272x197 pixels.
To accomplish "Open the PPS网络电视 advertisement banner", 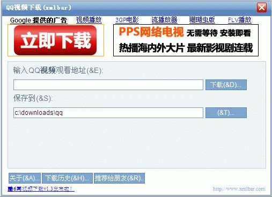I will (186, 40).
